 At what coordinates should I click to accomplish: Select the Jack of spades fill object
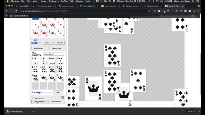(x=44, y=78)
